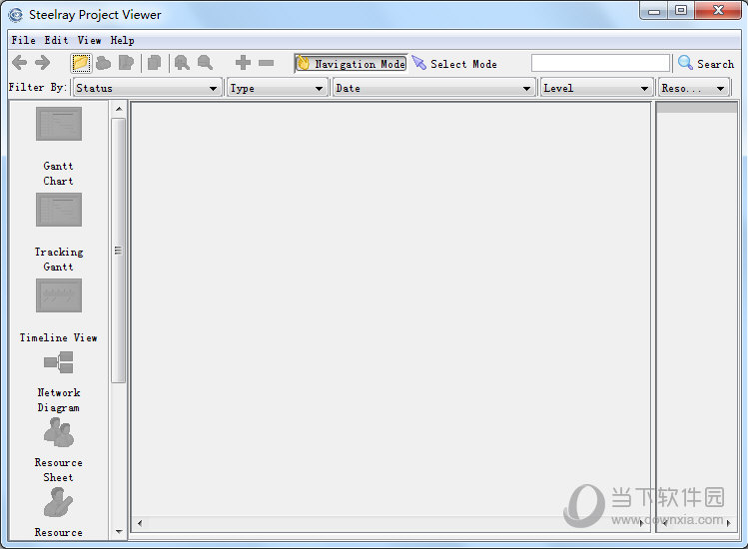Click the main pane scroll left arrow
The image size is (748, 549).
[x=139, y=523]
